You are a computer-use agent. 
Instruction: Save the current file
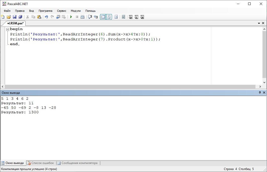click(15, 17)
